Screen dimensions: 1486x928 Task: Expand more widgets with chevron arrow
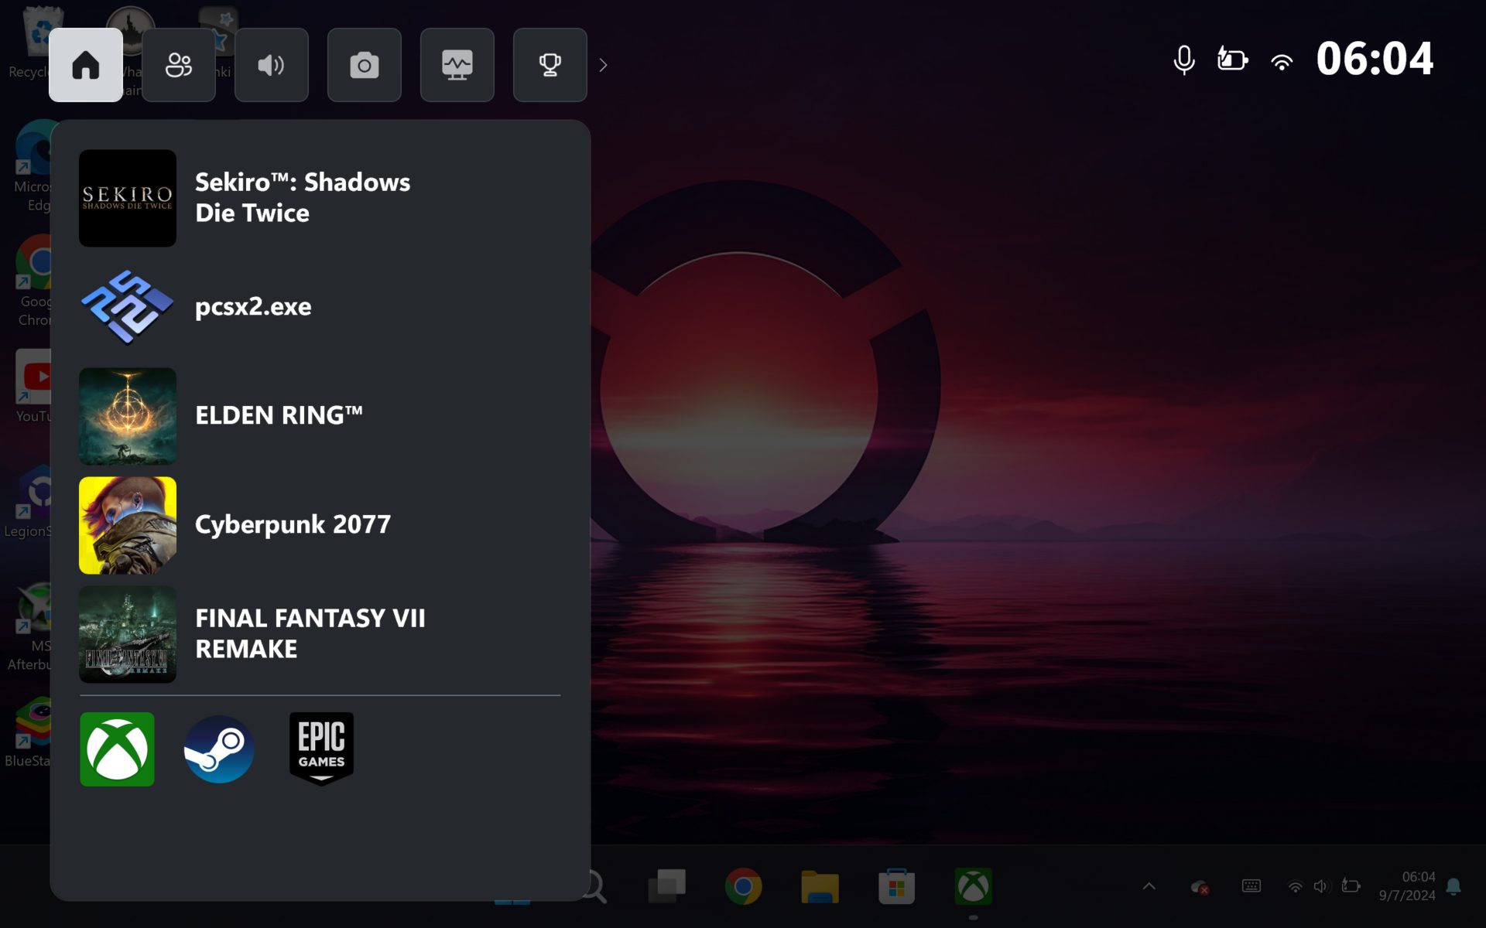pos(604,66)
